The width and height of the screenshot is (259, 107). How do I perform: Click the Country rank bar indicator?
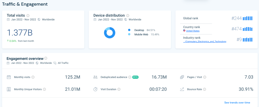tap(248, 29)
